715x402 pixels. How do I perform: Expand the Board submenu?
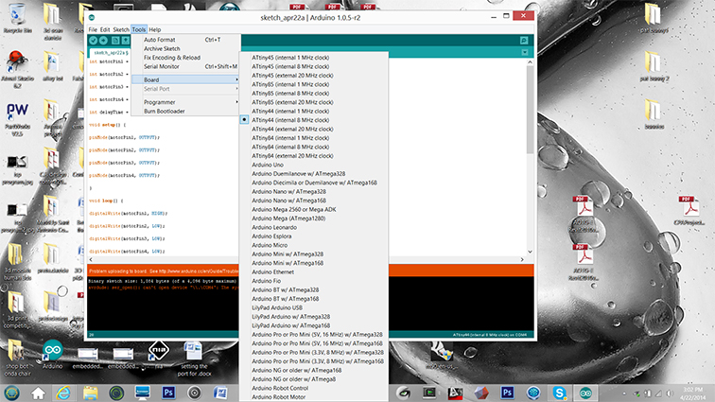(x=185, y=79)
